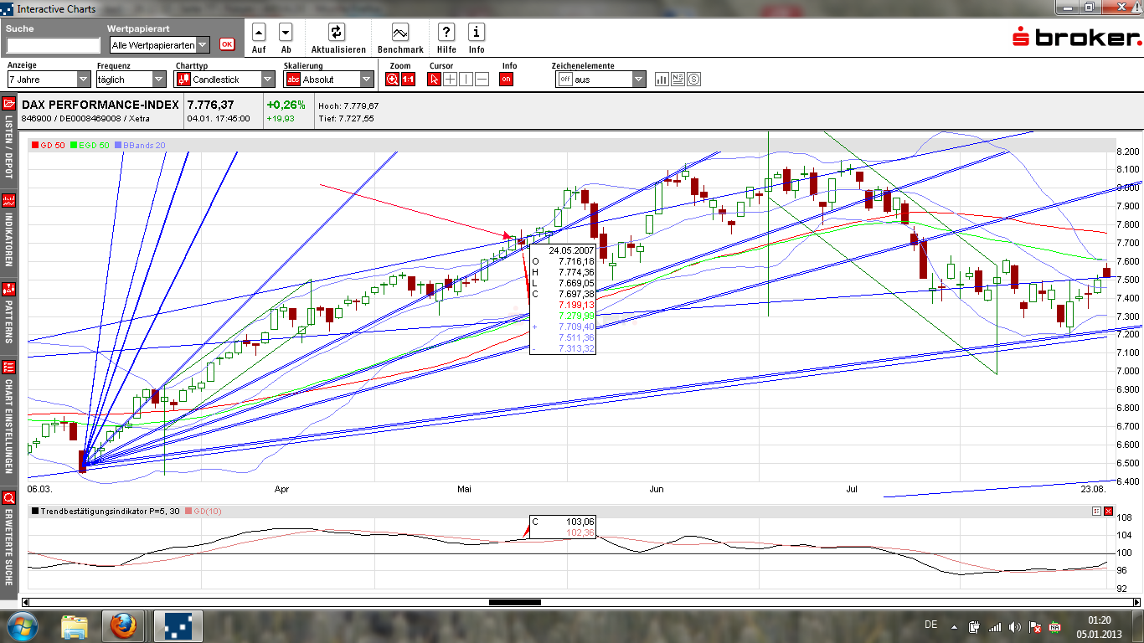Close the Trendbestätigungsindikator panel with red X
Viewport: 1144px width, 643px height.
point(1109,511)
